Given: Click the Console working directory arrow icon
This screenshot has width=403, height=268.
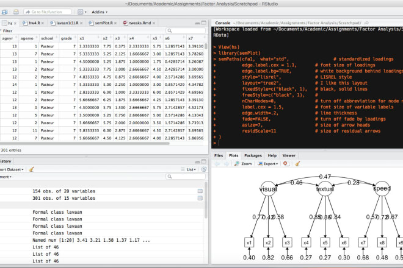Looking at the screenshot, I should (x=366, y=23).
